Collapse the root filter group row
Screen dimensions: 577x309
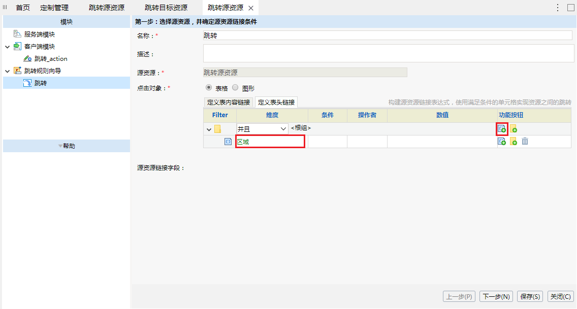click(x=209, y=129)
